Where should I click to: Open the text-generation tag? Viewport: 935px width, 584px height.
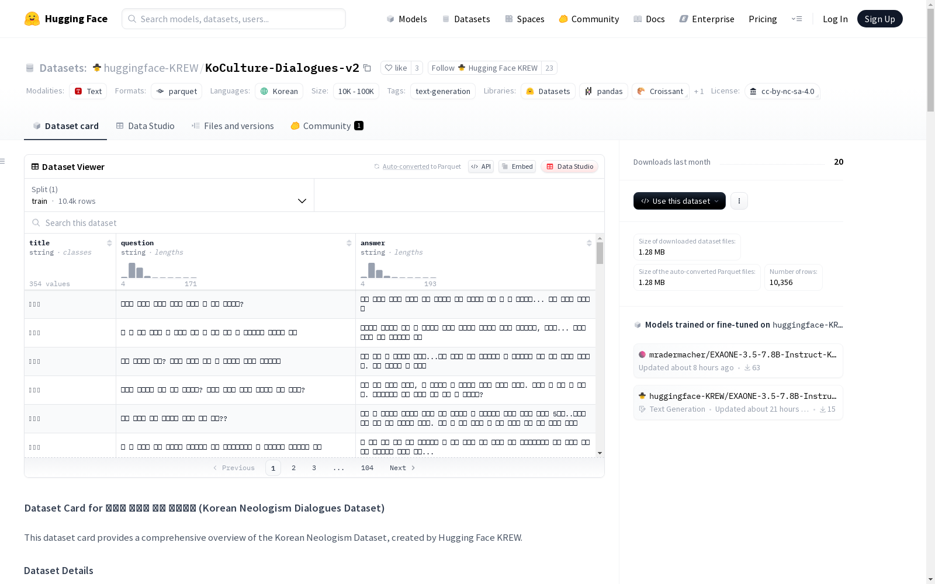[x=443, y=91]
